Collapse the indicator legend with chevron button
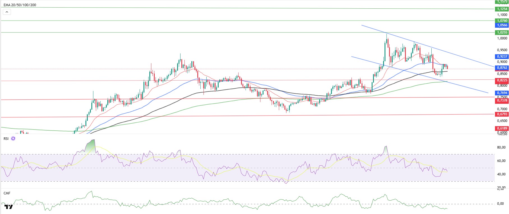 click(x=7, y=12)
